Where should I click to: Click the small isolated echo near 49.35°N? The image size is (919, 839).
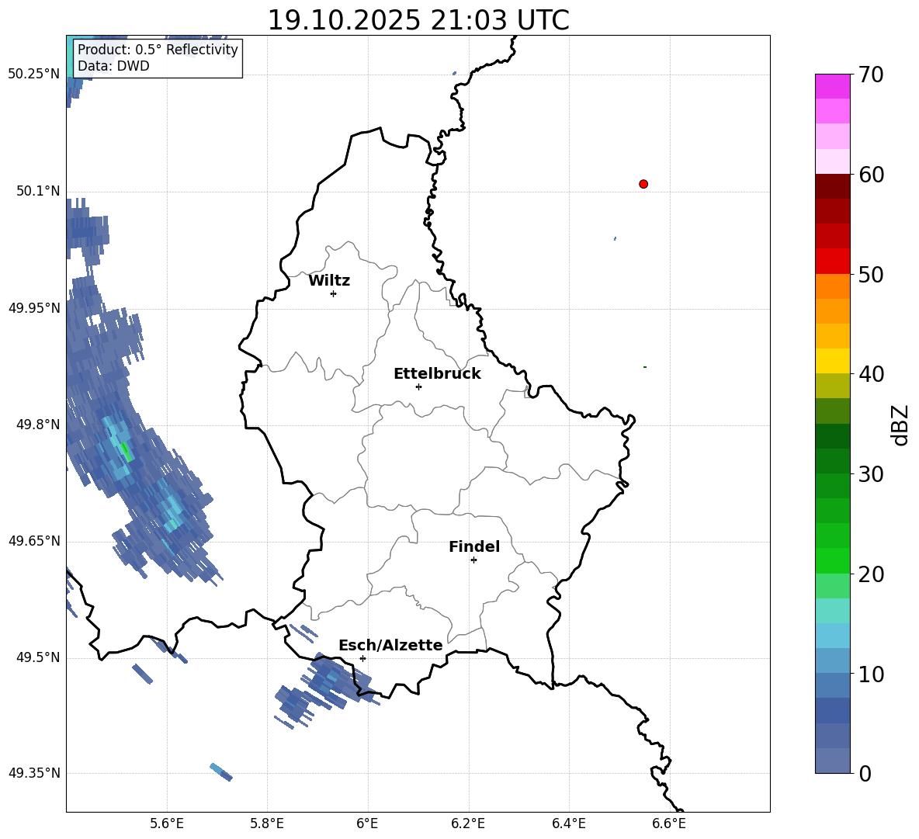(221, 772)
